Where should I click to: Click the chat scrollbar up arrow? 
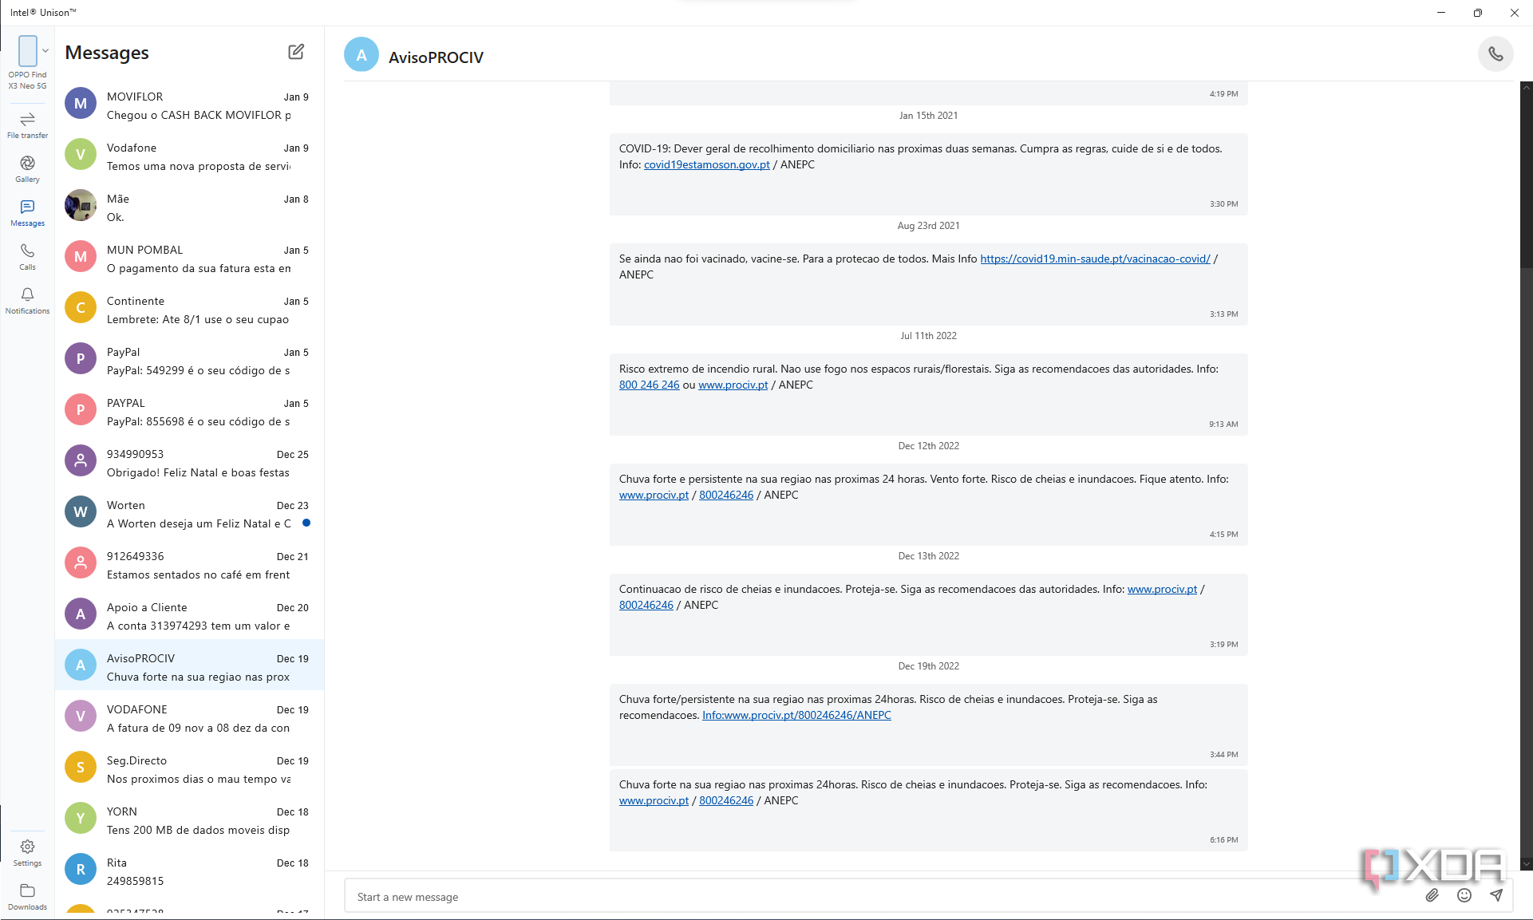coord(1526,87)
